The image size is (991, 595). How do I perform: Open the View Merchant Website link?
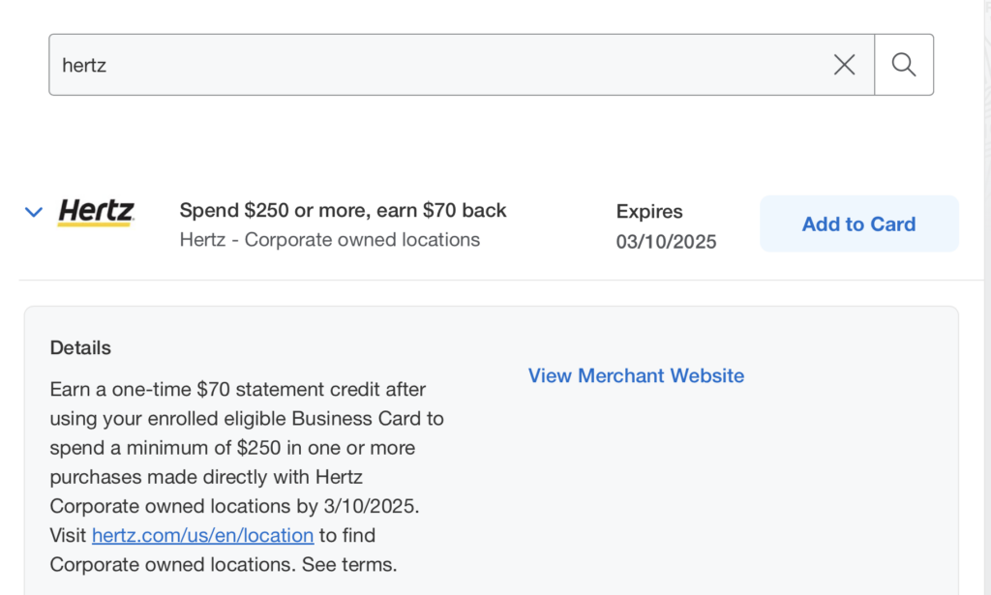(636, 375)
